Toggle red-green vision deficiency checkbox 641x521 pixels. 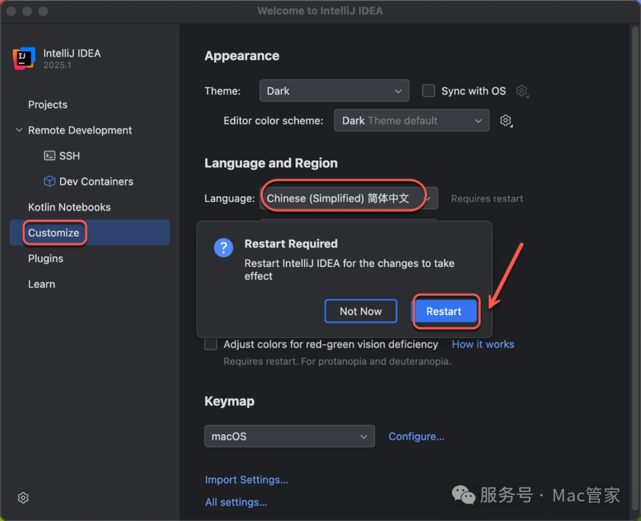211,344
